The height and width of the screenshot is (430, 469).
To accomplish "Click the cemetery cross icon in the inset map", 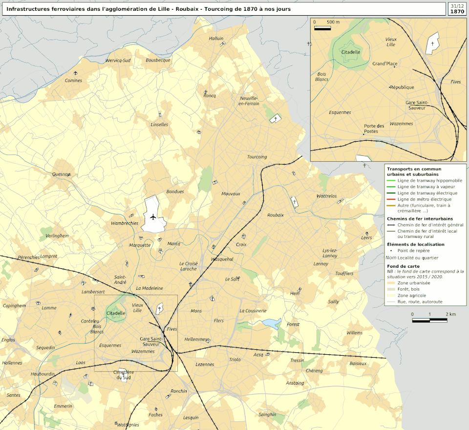I will 431,43.
